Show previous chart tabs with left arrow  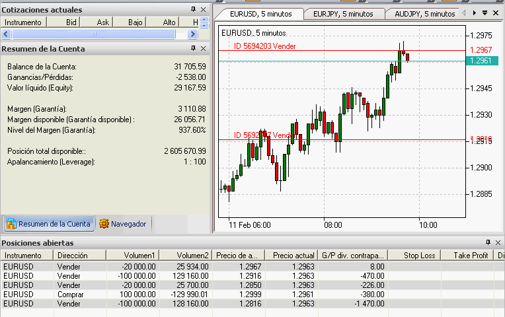tap(464, 13)
